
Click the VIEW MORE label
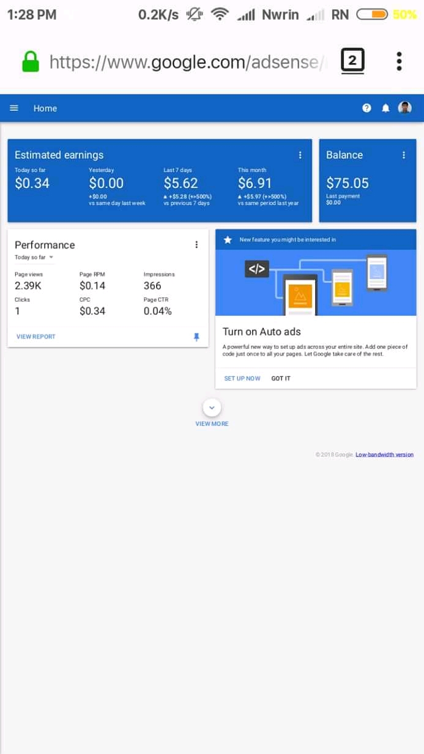coord(212,424)
